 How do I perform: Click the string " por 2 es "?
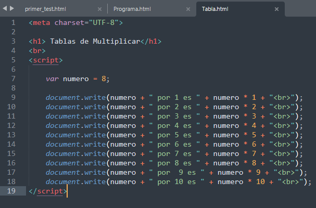pyautogui.click(x=174, y=107)
